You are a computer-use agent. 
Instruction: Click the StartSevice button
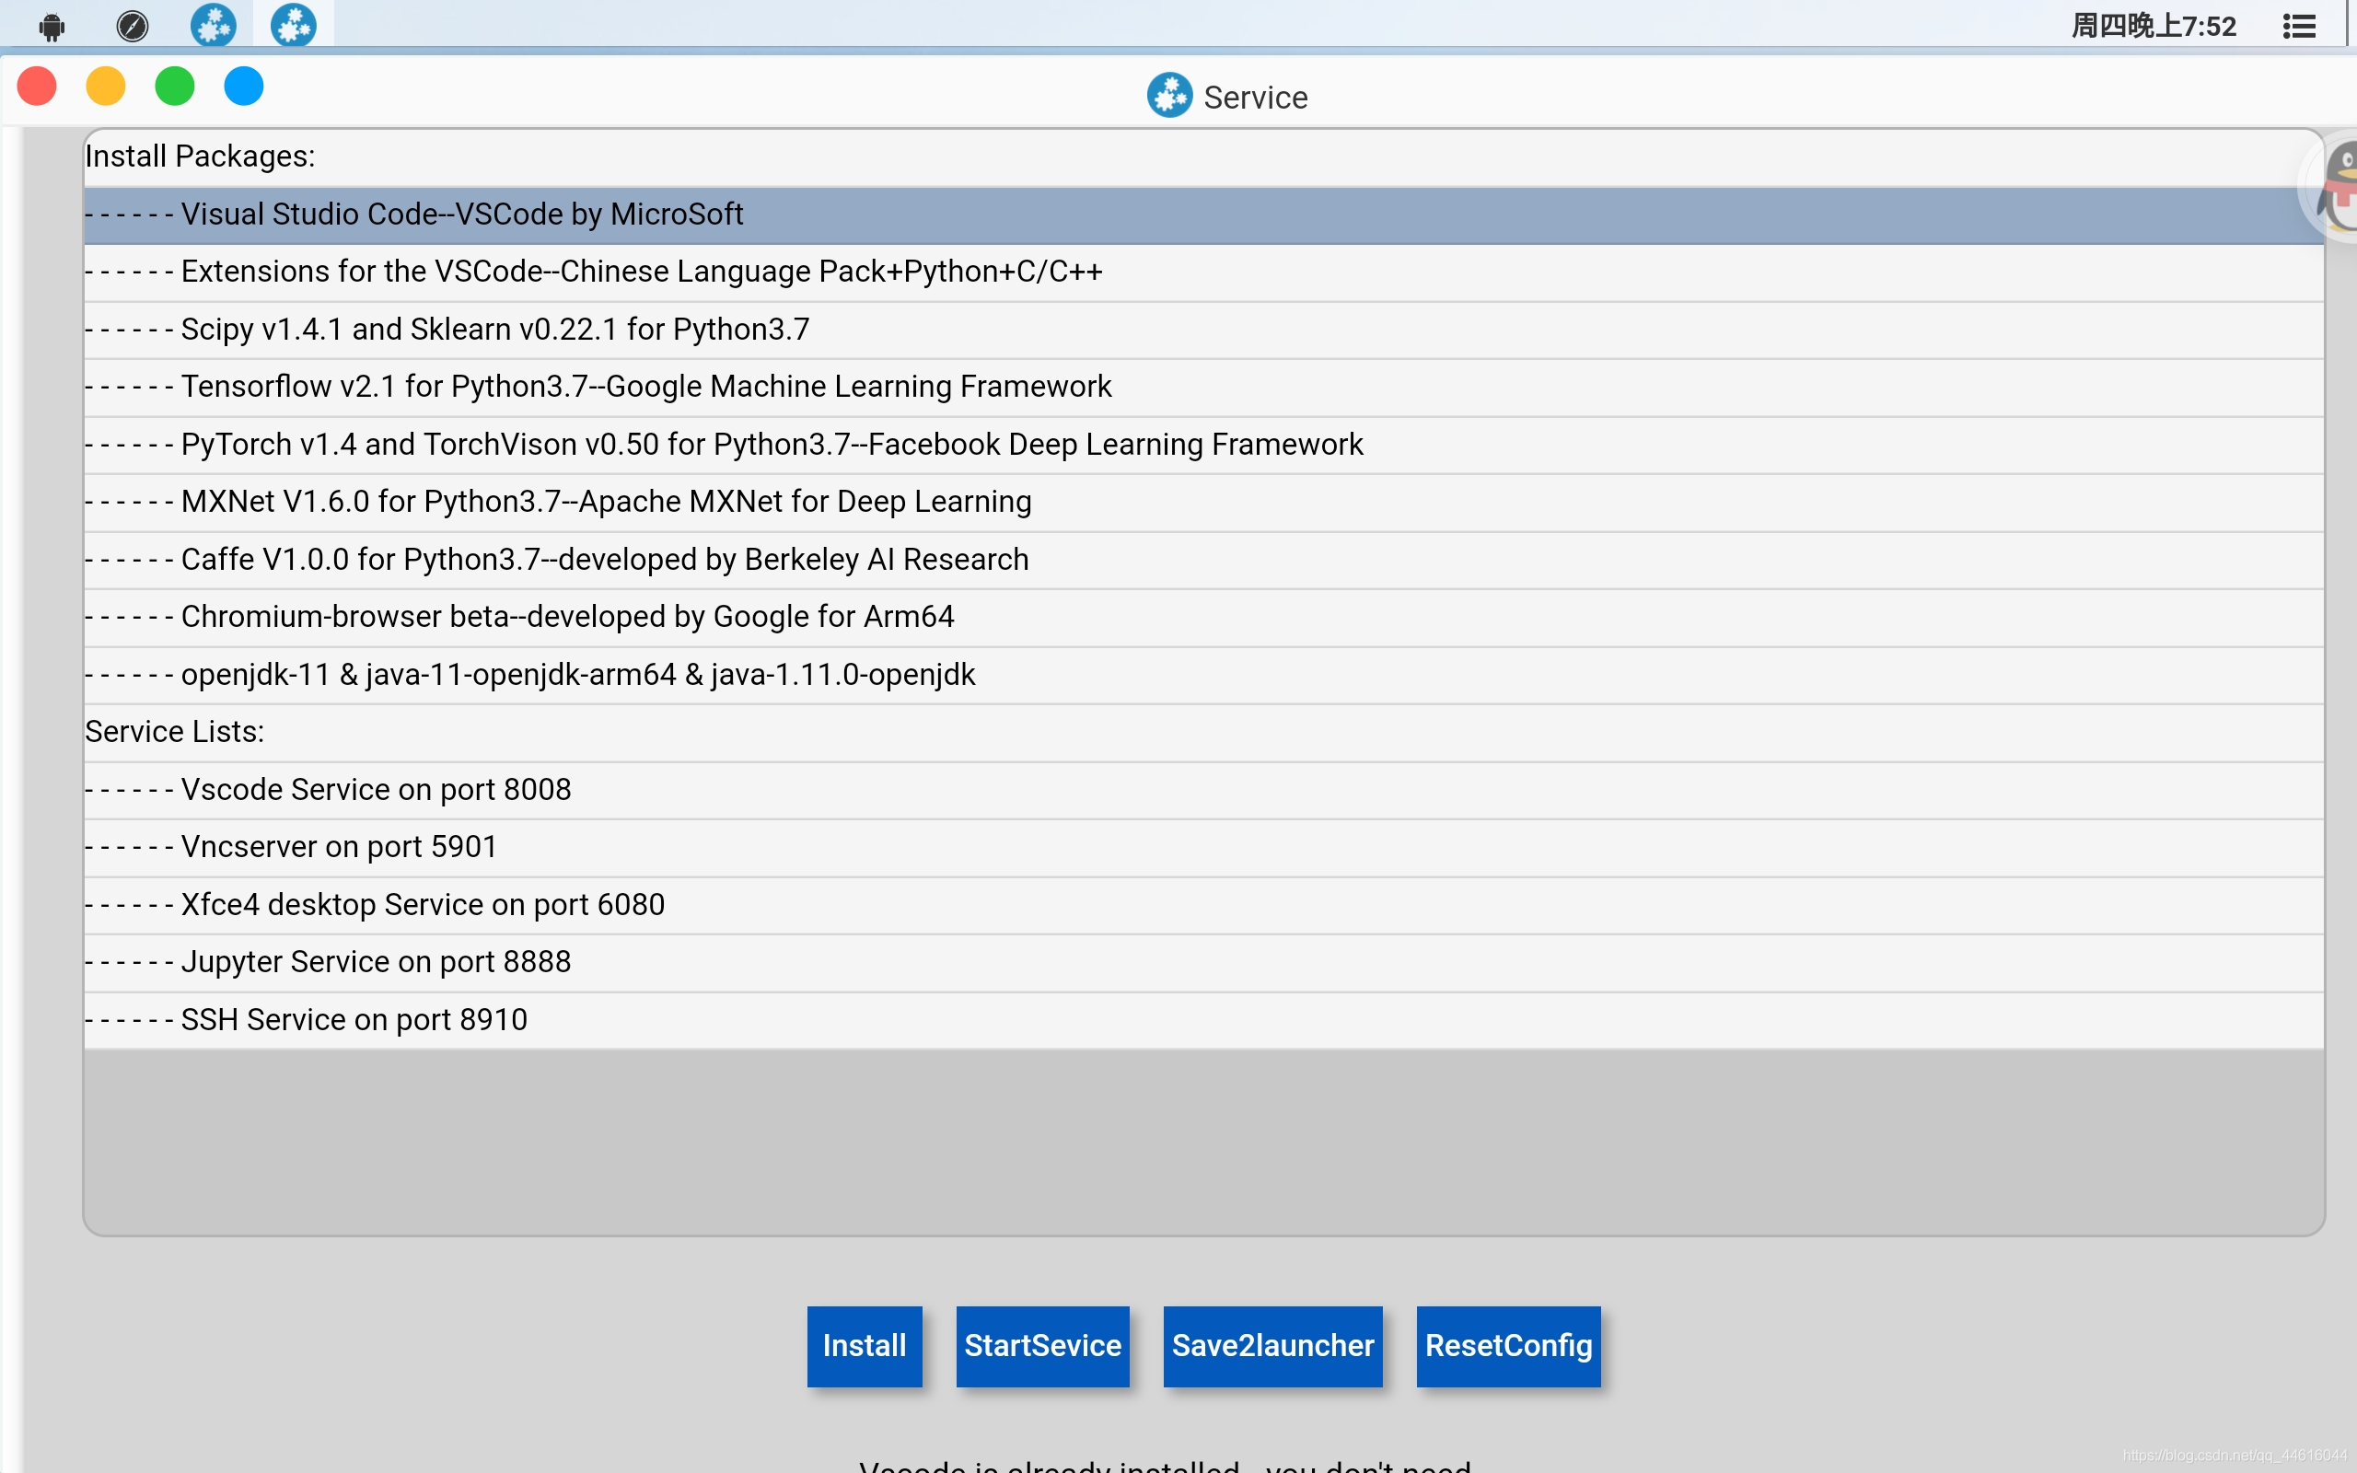tap(1042, 1345)
